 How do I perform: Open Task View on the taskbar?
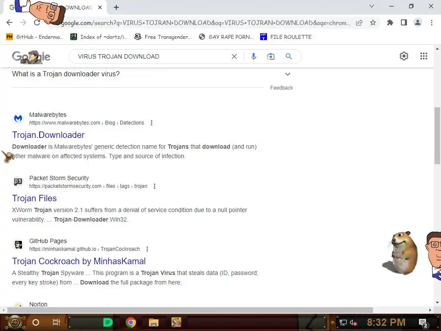tap(56, 322)
